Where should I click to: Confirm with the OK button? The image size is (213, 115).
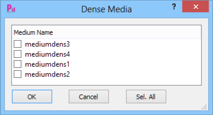tap(32, 96)
